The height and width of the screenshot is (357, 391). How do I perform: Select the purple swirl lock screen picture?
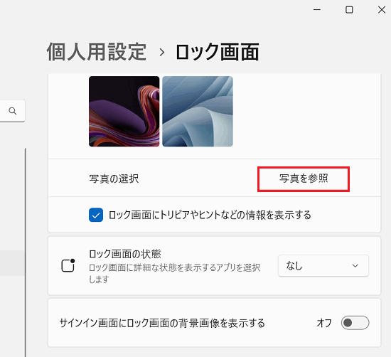tap(124, 111)
